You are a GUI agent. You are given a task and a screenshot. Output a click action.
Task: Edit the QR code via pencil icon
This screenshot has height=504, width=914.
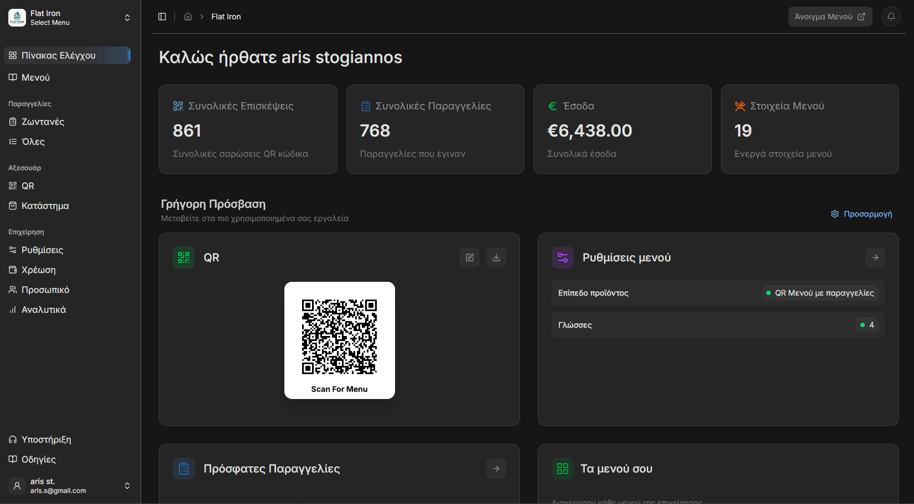point(470,258)
